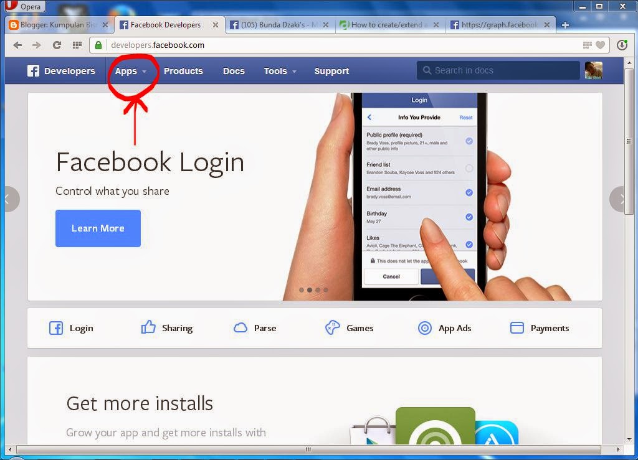Close the Facebook Developers tab
The image size is (638, 460).
point(215,25)
